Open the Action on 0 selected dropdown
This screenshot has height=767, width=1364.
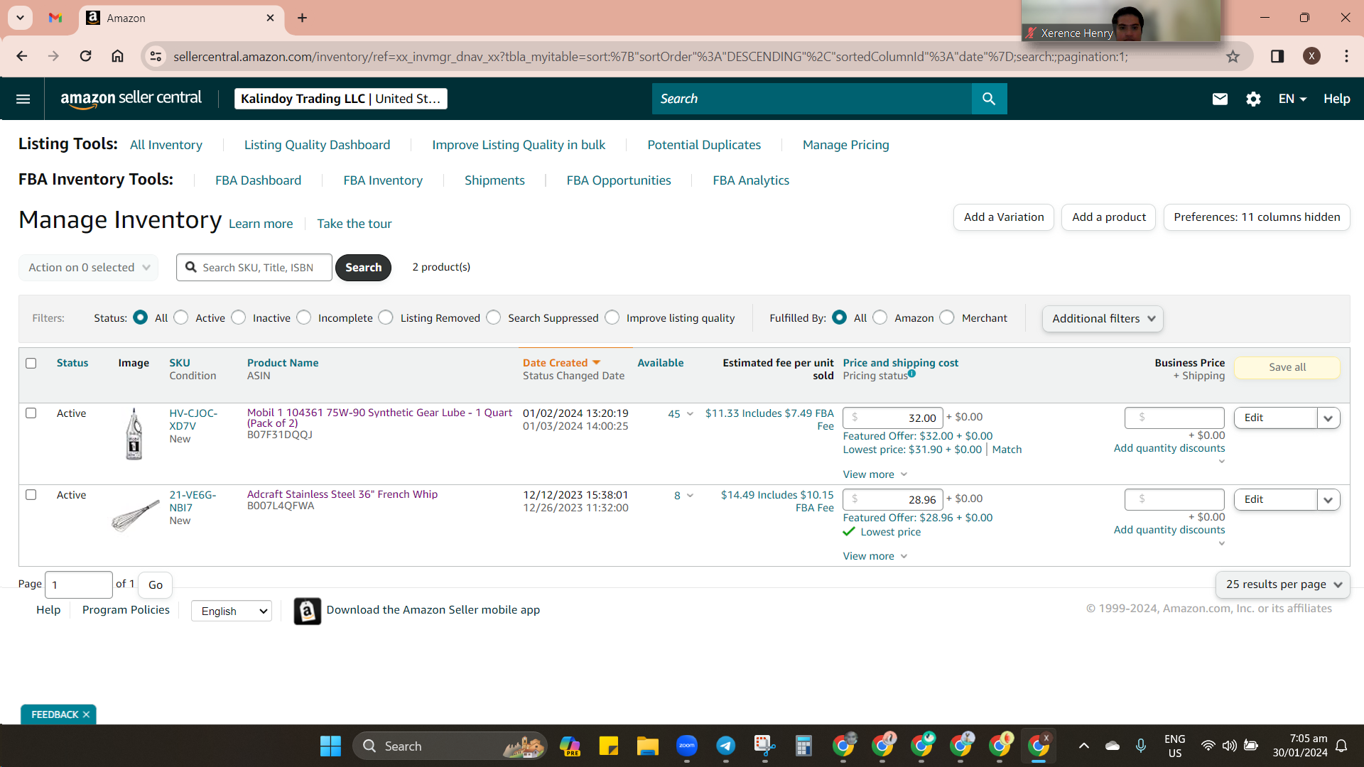pyautogui.click(x=89, y=268)
